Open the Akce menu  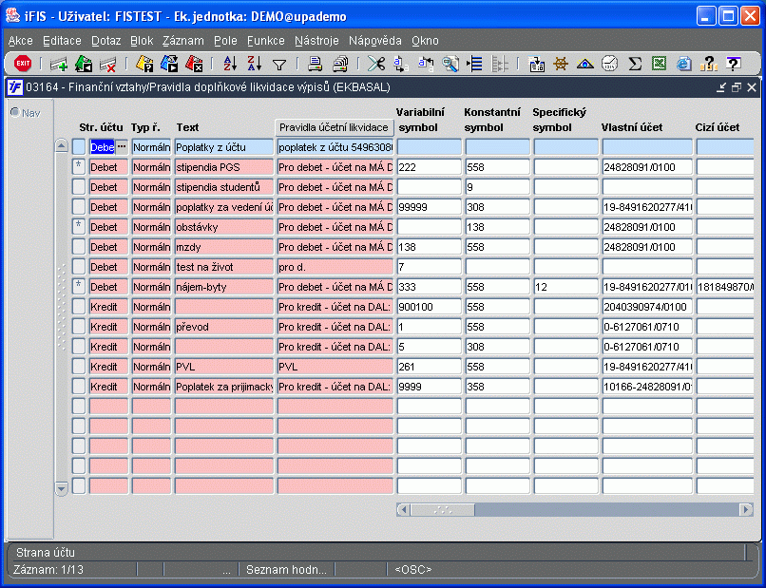pos(21,41)
